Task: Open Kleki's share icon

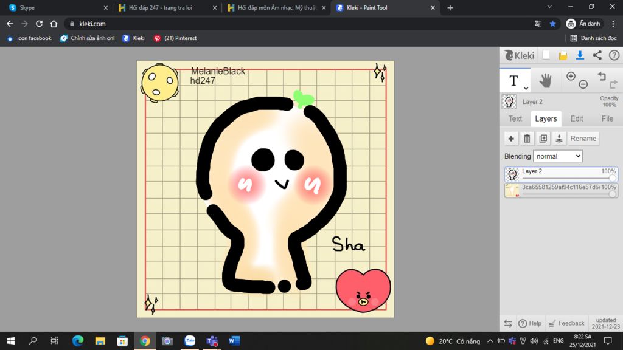Action: click(597, 55)
